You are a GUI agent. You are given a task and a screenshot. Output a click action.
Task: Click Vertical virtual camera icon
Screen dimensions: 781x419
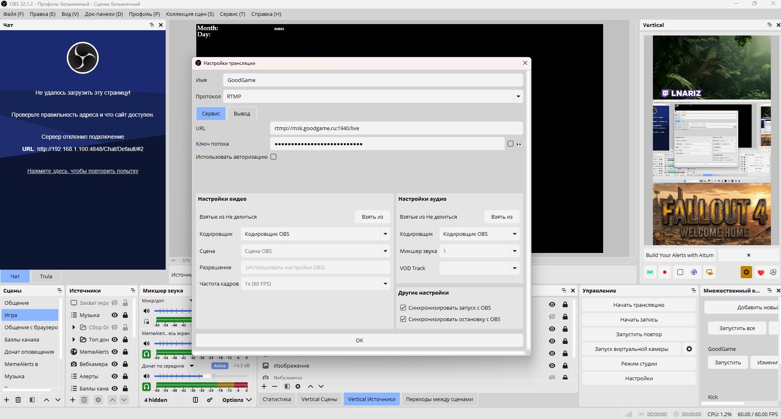[710, 272]
